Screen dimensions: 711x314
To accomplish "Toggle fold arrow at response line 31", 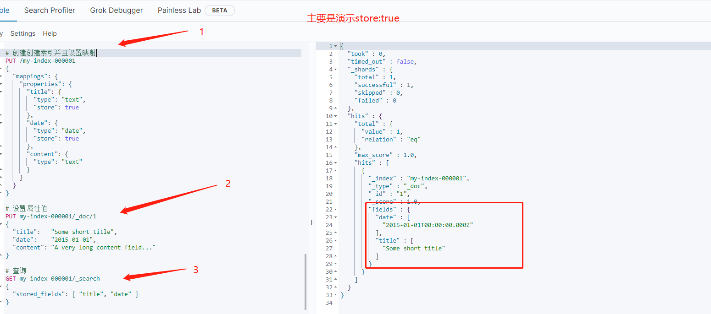I will [x=335, y=280].
